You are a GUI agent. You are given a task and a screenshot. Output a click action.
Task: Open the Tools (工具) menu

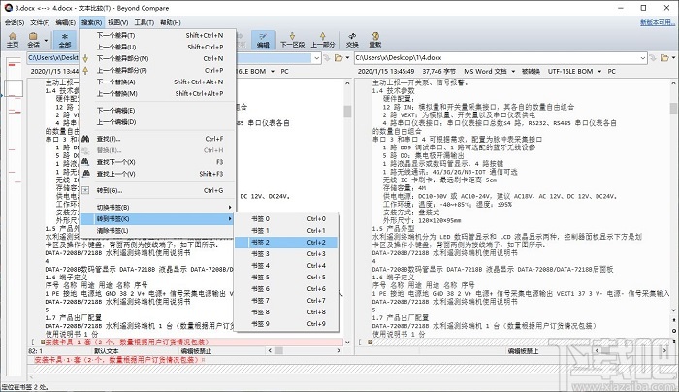(x=145, y=22)
